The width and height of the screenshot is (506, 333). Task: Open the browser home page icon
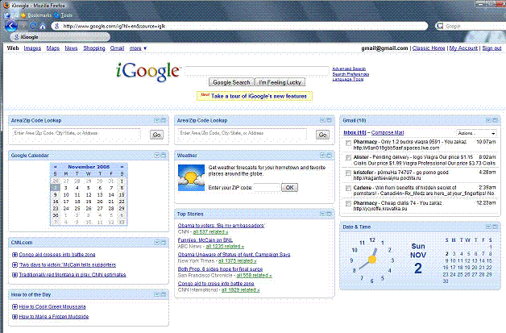pos(42,26)
